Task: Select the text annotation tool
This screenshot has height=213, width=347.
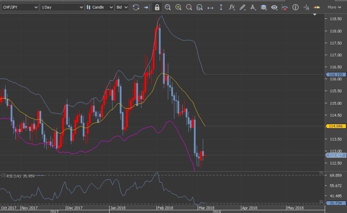Action: point(253,7)
